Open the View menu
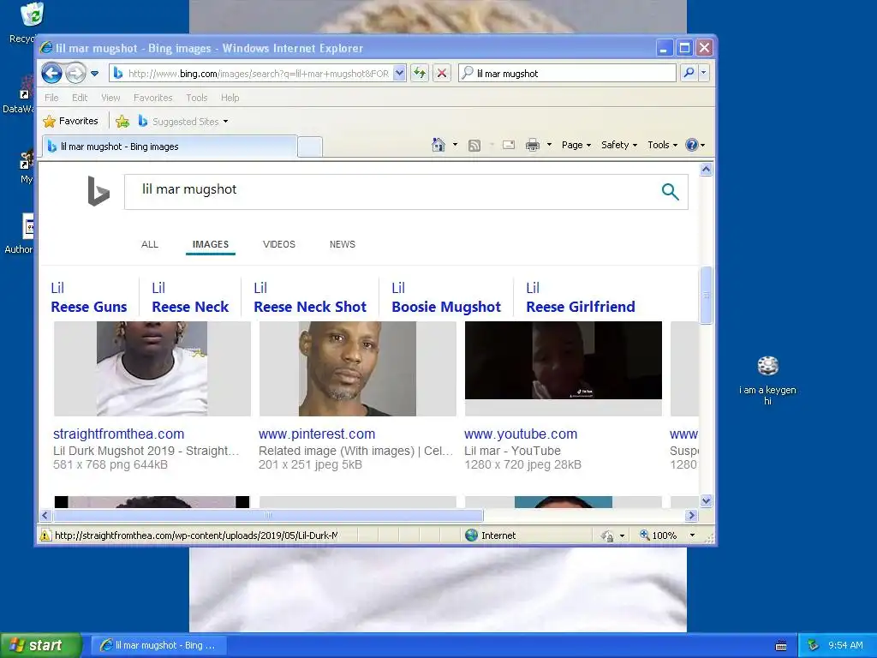The image size is (877, 658). click(x=110, y=98)
